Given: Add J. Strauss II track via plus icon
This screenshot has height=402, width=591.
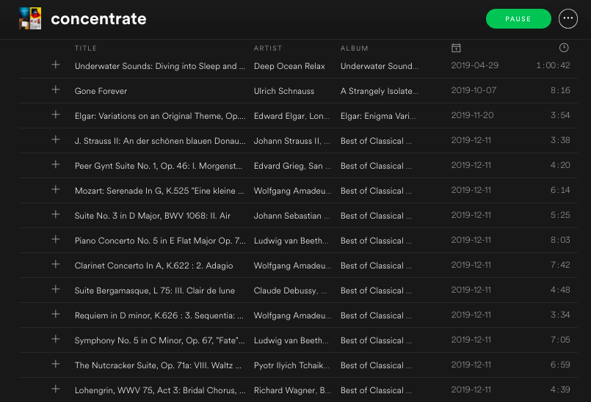Looking at the screenshot, I should [x=55, y=139].
